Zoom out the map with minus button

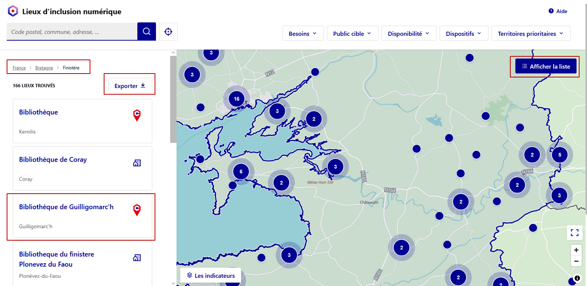coord(576,261)
